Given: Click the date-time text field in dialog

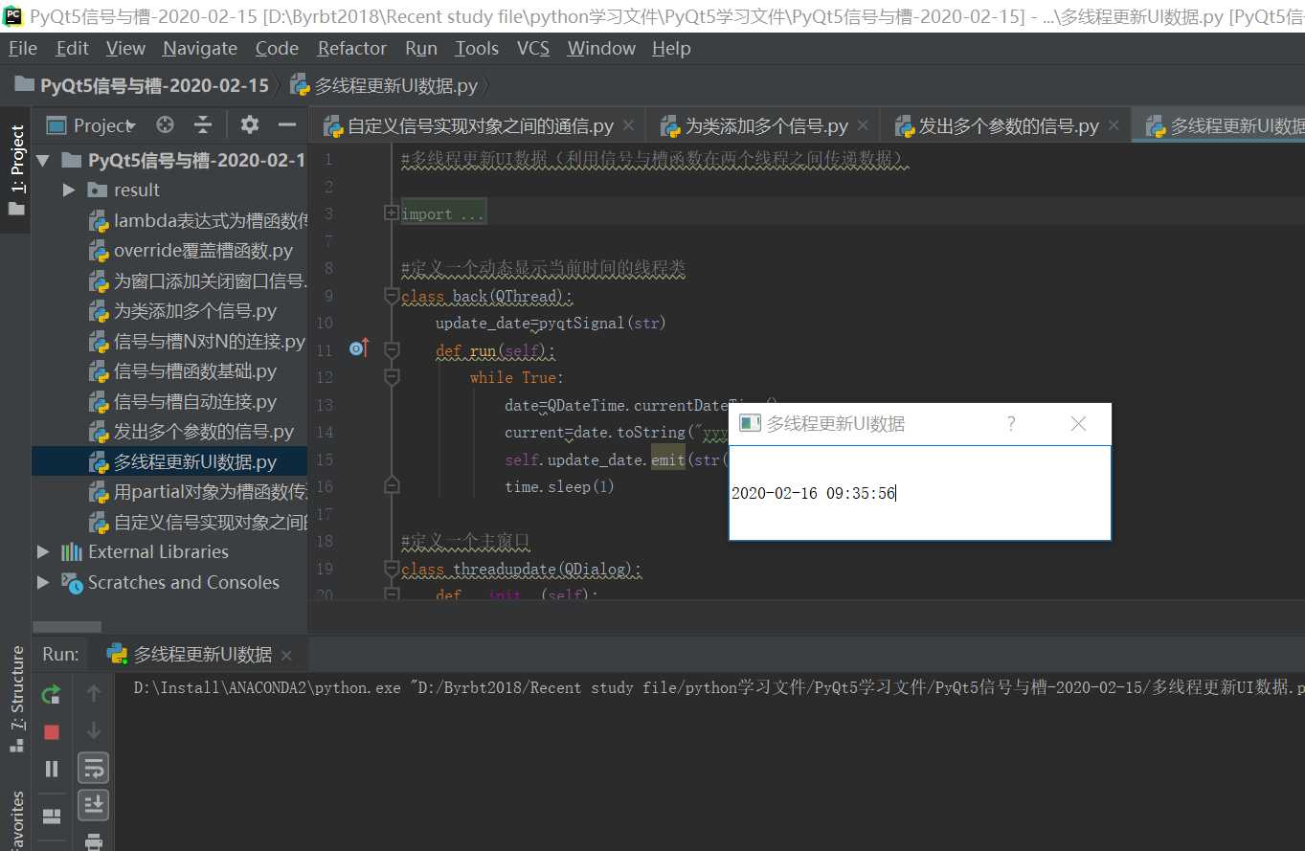Looking at the screenshot, I should click(x=919, y=493).
